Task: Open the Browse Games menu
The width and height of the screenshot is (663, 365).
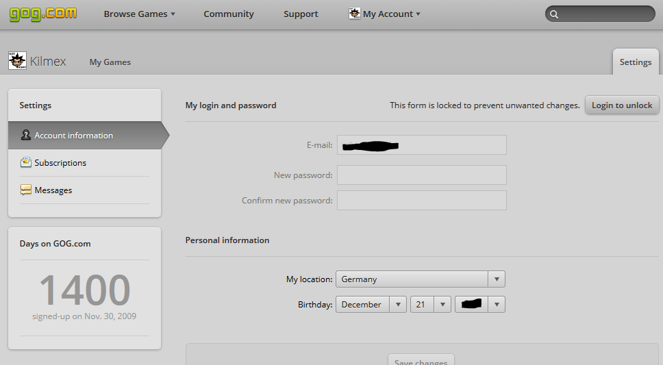Action: 139,14
